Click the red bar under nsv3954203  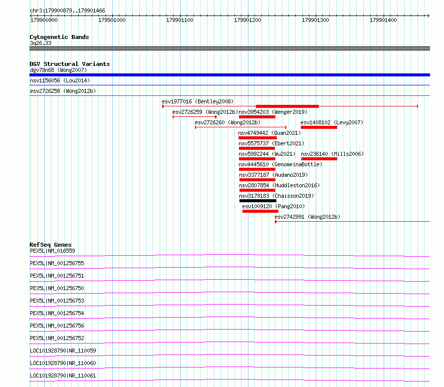[x=257, y=117]
